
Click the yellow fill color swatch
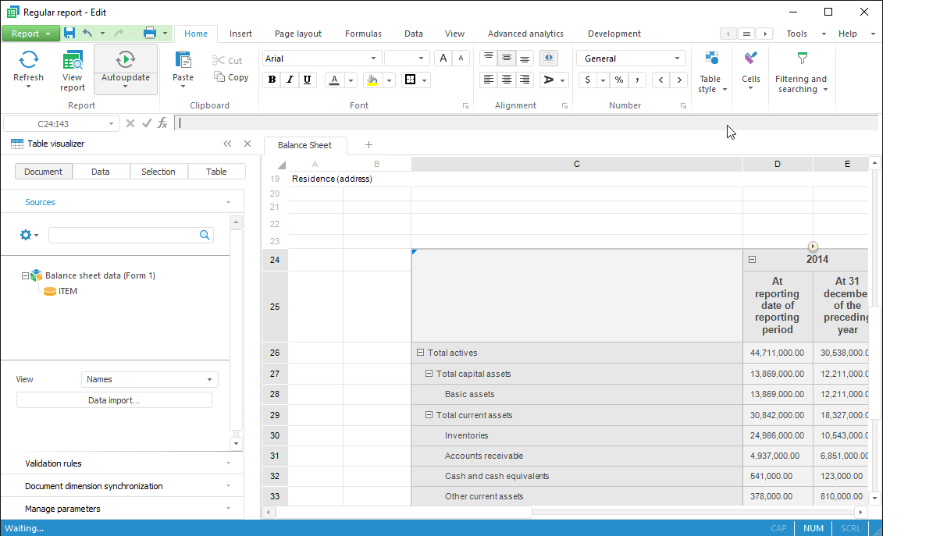pos(372,80)
